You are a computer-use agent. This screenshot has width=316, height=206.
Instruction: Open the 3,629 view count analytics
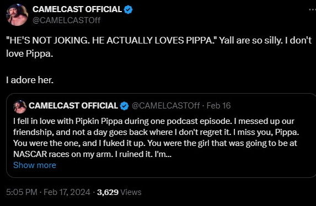pos(108,192)
